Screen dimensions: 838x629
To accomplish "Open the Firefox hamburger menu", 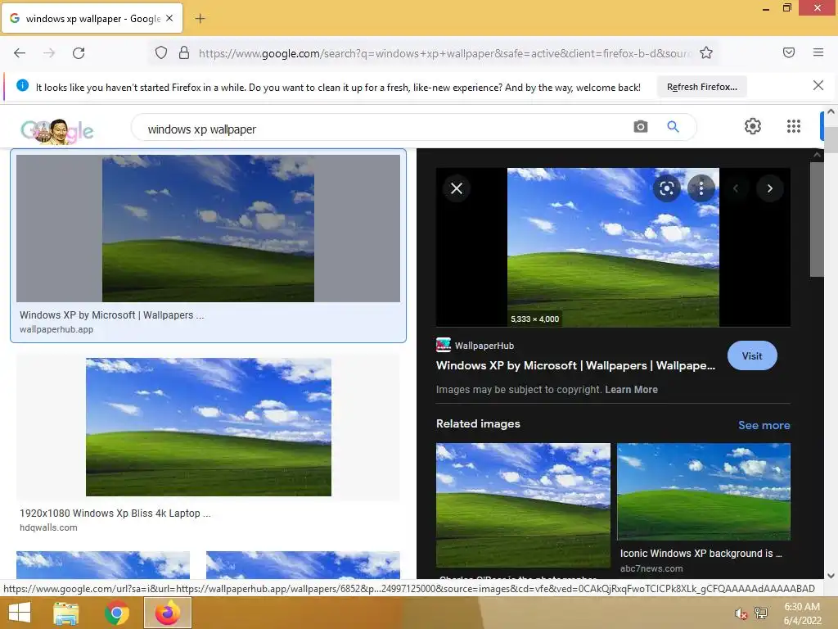I will point(818,52).
